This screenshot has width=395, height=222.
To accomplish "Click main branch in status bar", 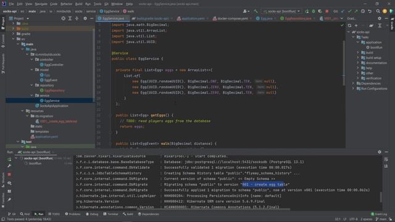I will (x=381, y=220).
